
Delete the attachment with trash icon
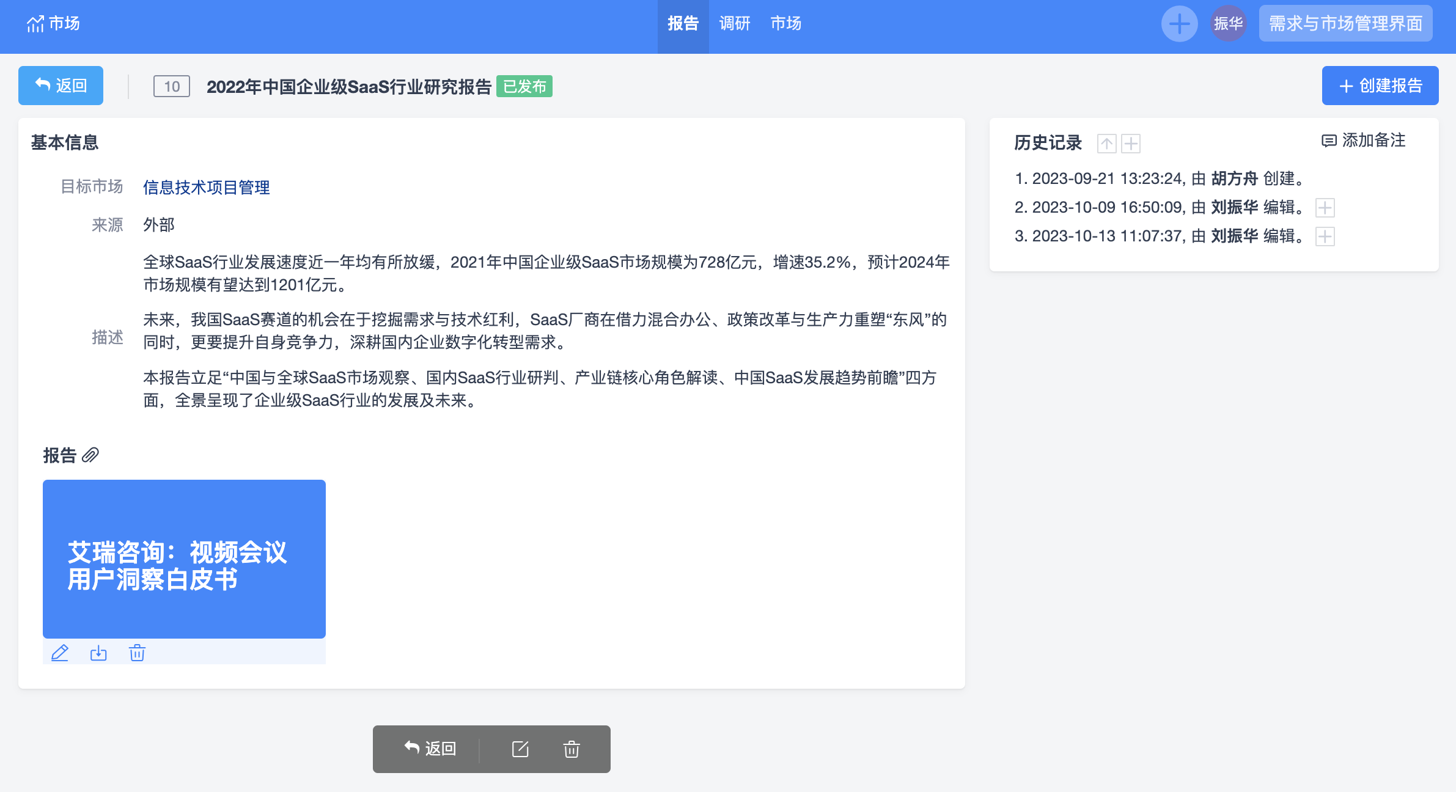[x=137, y=653]
